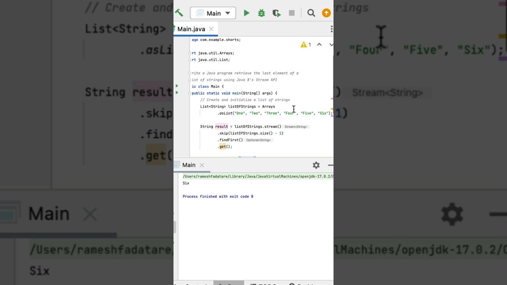
Task: Click the gray Stop square button
Action: tap(292, 13)
